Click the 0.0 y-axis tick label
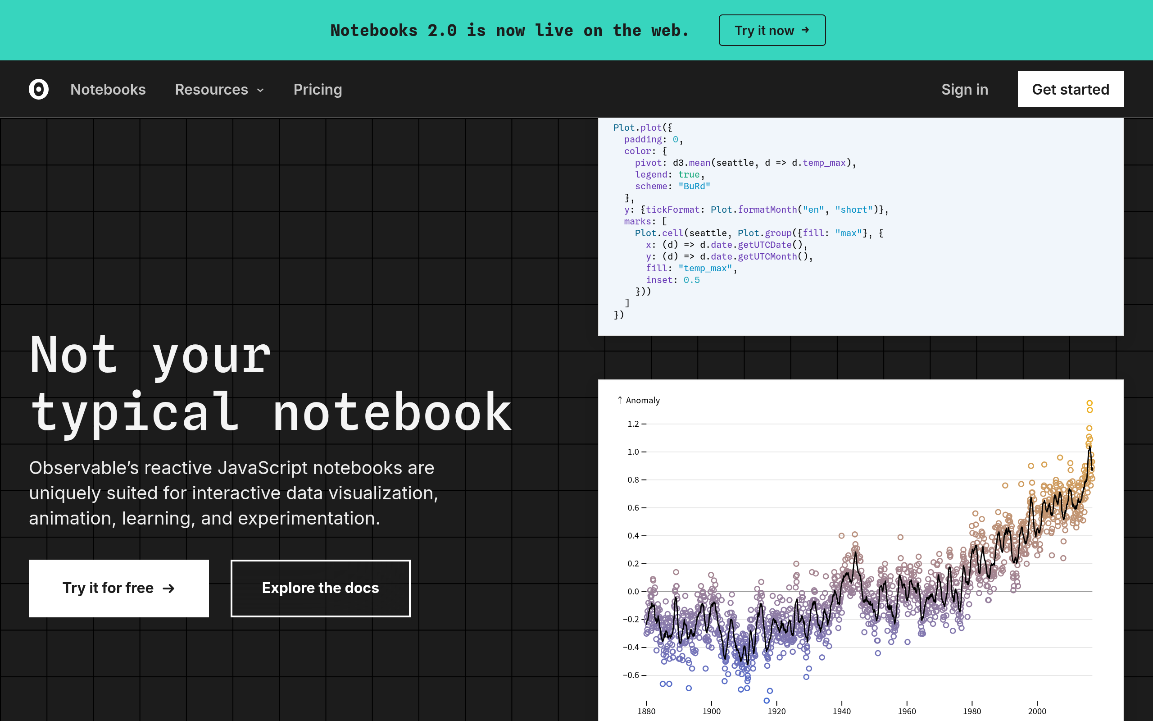The image size is (1153, 721). tap(633, 591)
